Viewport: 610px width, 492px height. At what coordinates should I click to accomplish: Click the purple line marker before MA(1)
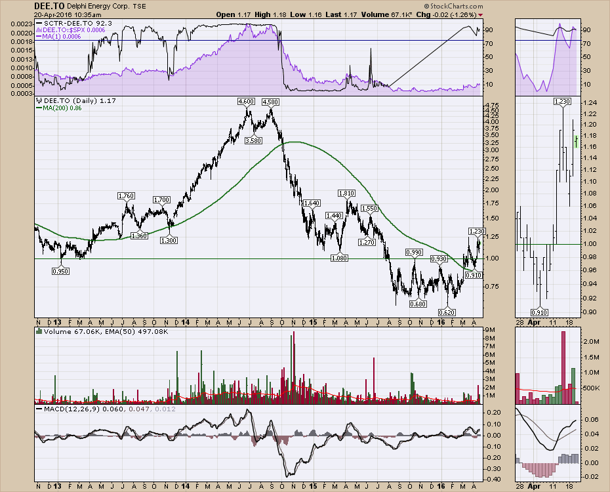point(39,37)
